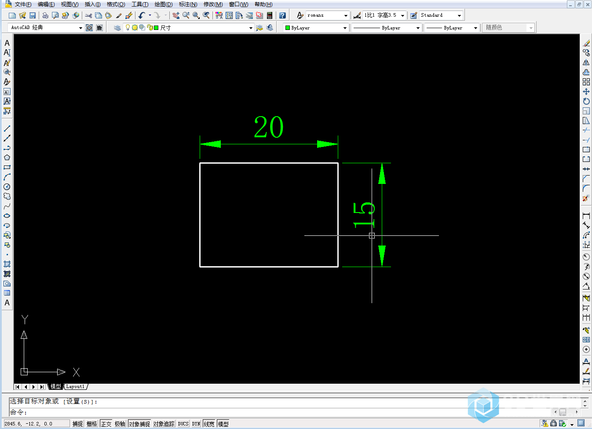Viewport: 592px width, 429px height.
Task: Toggle 对象追踪 object tracking
Action: coord(164,424)
